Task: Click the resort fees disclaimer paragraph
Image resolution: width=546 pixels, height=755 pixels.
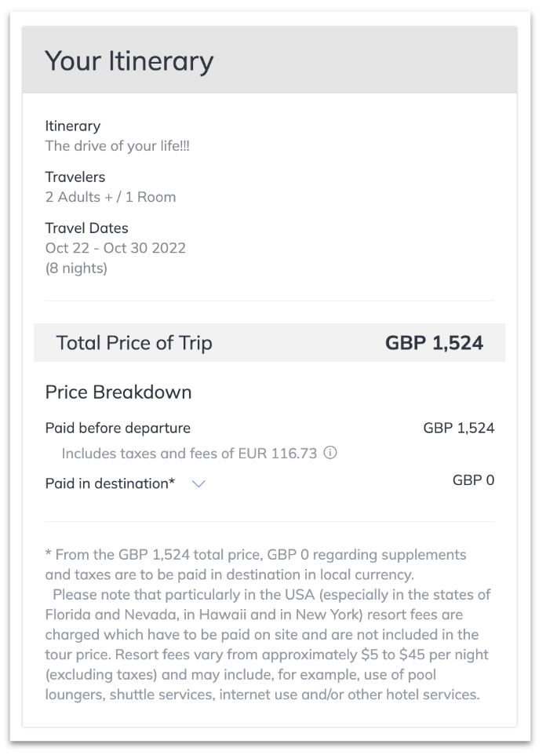Action: pyautogui.click(x=268, y=644)
